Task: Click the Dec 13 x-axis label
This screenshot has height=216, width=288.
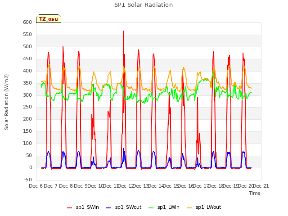Action: 141,186
